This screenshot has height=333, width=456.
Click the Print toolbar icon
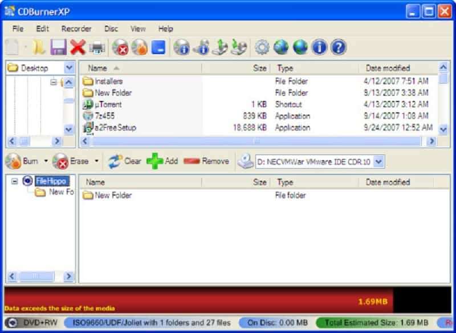click(98, 47)
